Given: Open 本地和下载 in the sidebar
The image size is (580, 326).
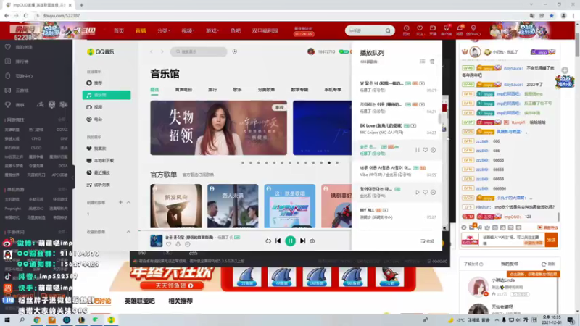Looking at the screenshot, I should coord(100,161).
